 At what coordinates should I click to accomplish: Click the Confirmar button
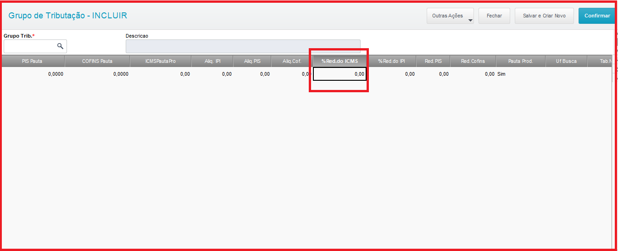(597, 16)
